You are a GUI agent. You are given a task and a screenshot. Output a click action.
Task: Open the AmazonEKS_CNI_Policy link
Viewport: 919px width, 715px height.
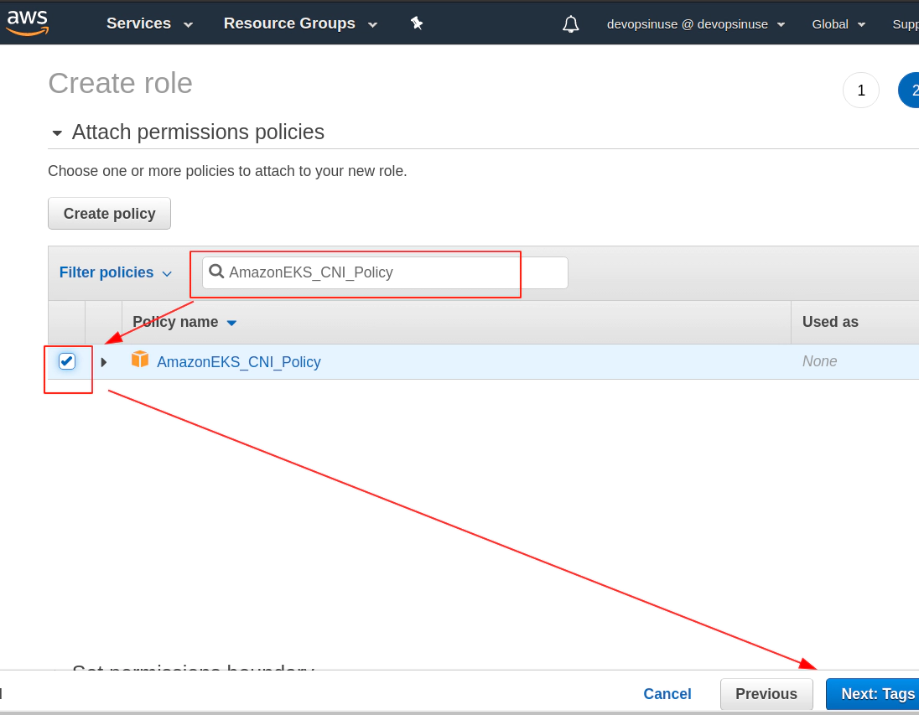coord(238,361)
